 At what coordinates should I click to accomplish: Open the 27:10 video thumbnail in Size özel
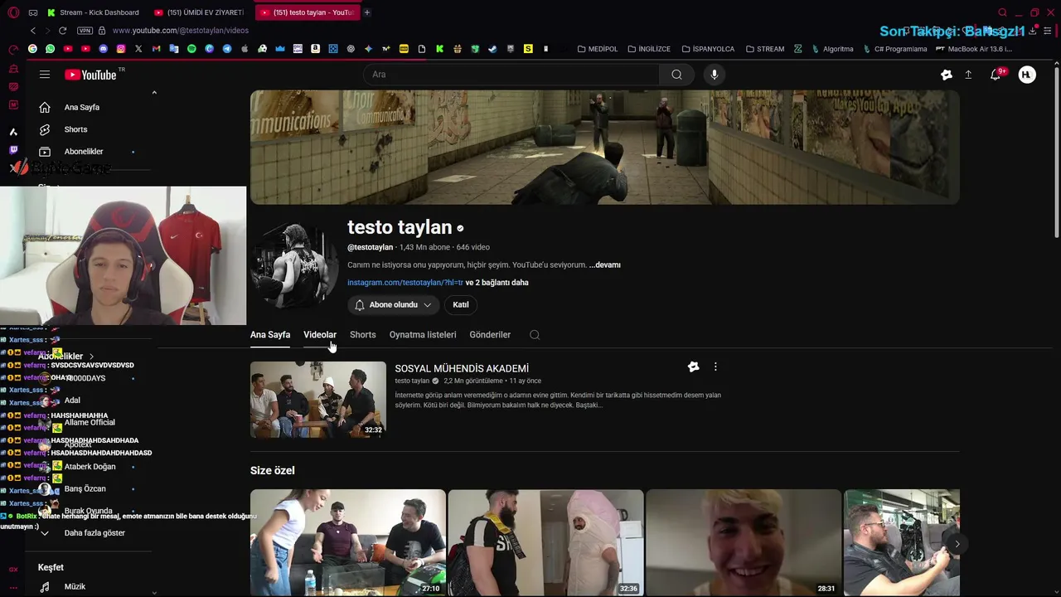click(348, 542)
